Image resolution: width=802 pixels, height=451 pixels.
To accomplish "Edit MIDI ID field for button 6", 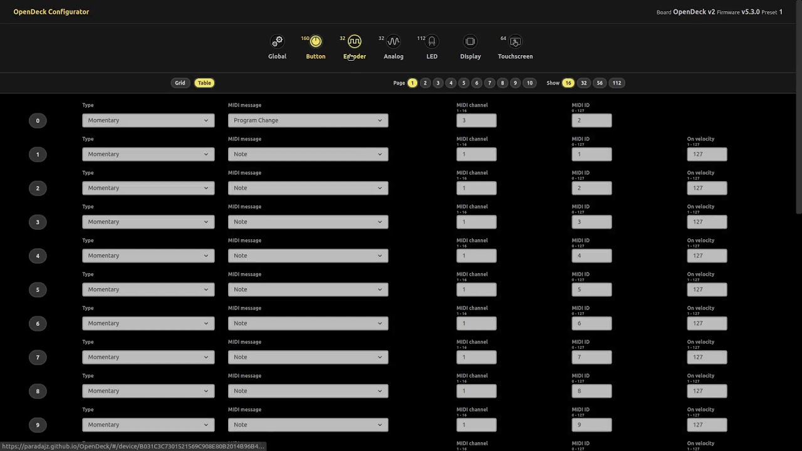I will (x=592, y=323).
